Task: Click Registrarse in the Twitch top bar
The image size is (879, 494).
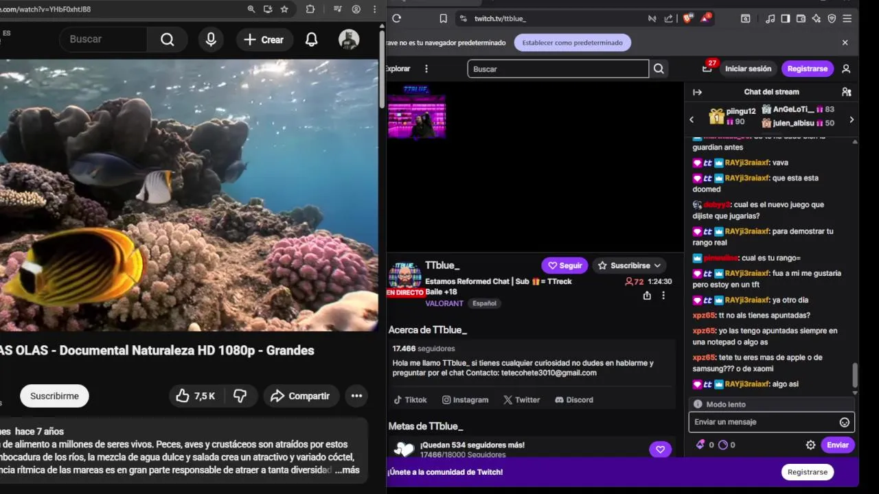Action: pos(808,69)
